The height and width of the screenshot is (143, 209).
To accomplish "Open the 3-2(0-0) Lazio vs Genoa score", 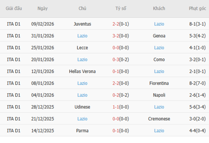I will tap(121, 36).
